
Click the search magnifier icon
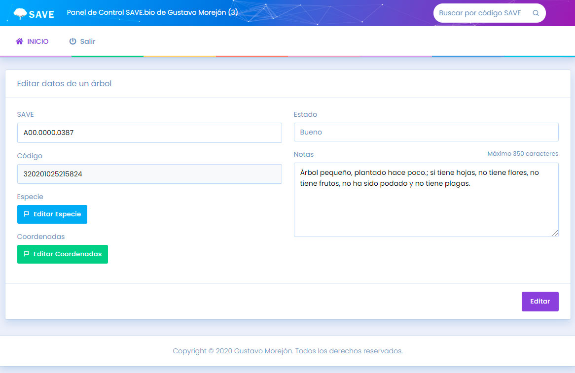pyautogui.click(x=536, y=13)
